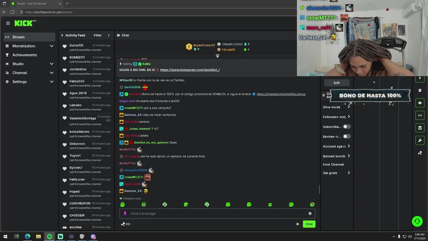The width and height of the screenshot is (428, 241).
Task: Collapse the pinned message with arrow handle
Action: point(217,56)
